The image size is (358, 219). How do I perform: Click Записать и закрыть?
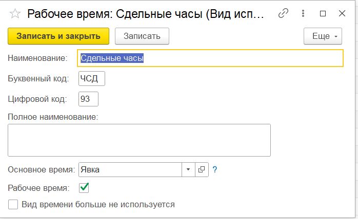click(58, 36)
